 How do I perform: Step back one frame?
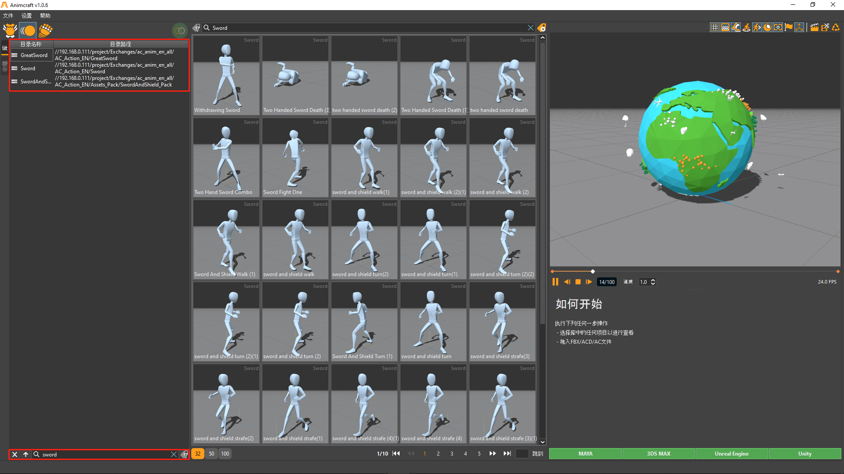pos(567,282)
